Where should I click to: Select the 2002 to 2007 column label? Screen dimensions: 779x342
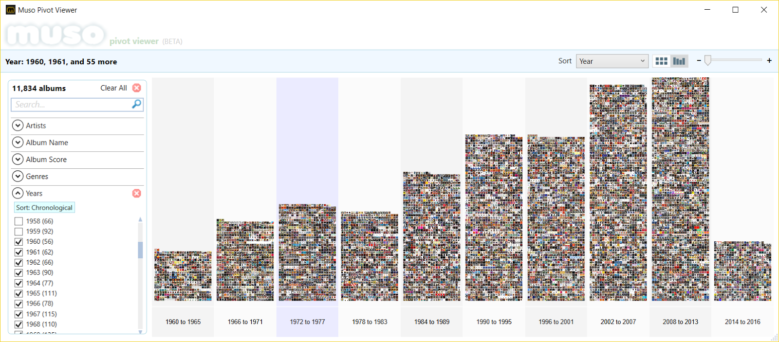[618, 322]
